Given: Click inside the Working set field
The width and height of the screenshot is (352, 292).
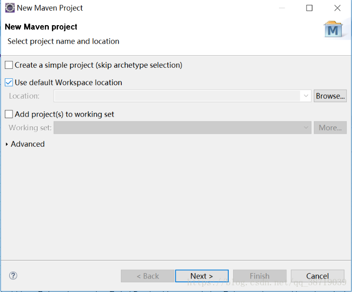Looking at the screenshot, I should click(x=177, y=128).
